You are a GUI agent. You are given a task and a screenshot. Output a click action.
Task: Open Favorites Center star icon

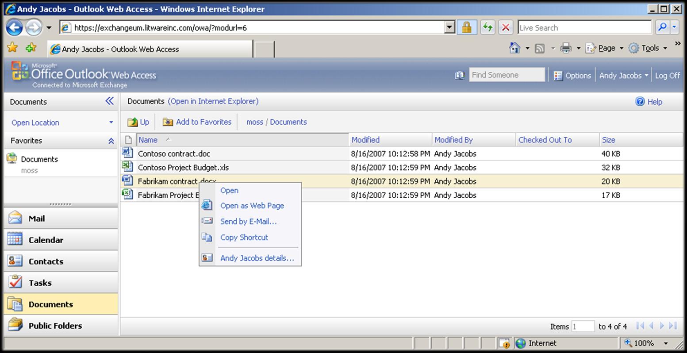tap(12, 48)
